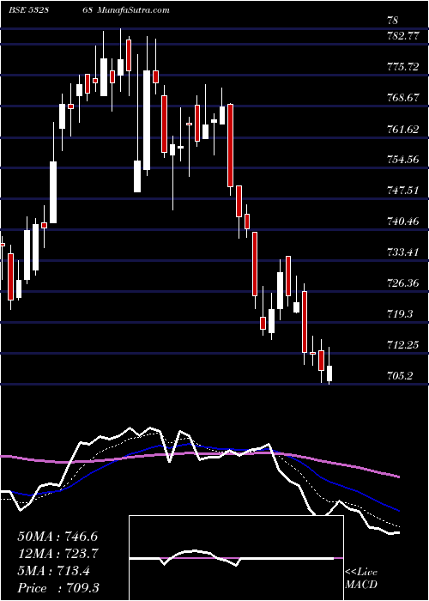This screenshot has width=429, height=601.
Task: Click the 754.56 price axis label
Action: pyautogui.click(x=403, y=160)
